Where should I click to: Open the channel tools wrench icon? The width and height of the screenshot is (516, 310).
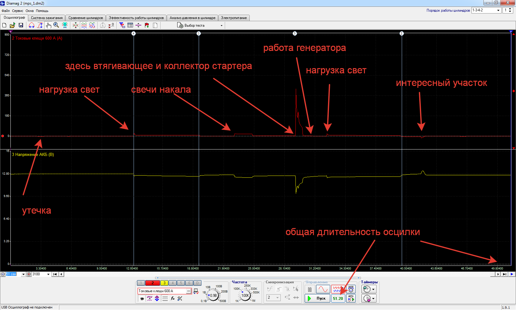click(x=180, y=298)
